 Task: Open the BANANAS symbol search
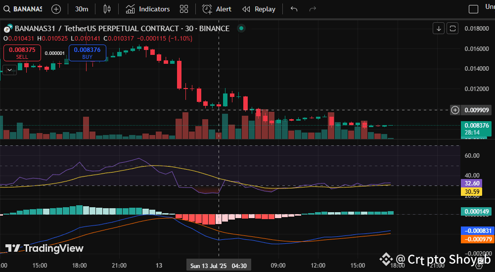point(23,9)
